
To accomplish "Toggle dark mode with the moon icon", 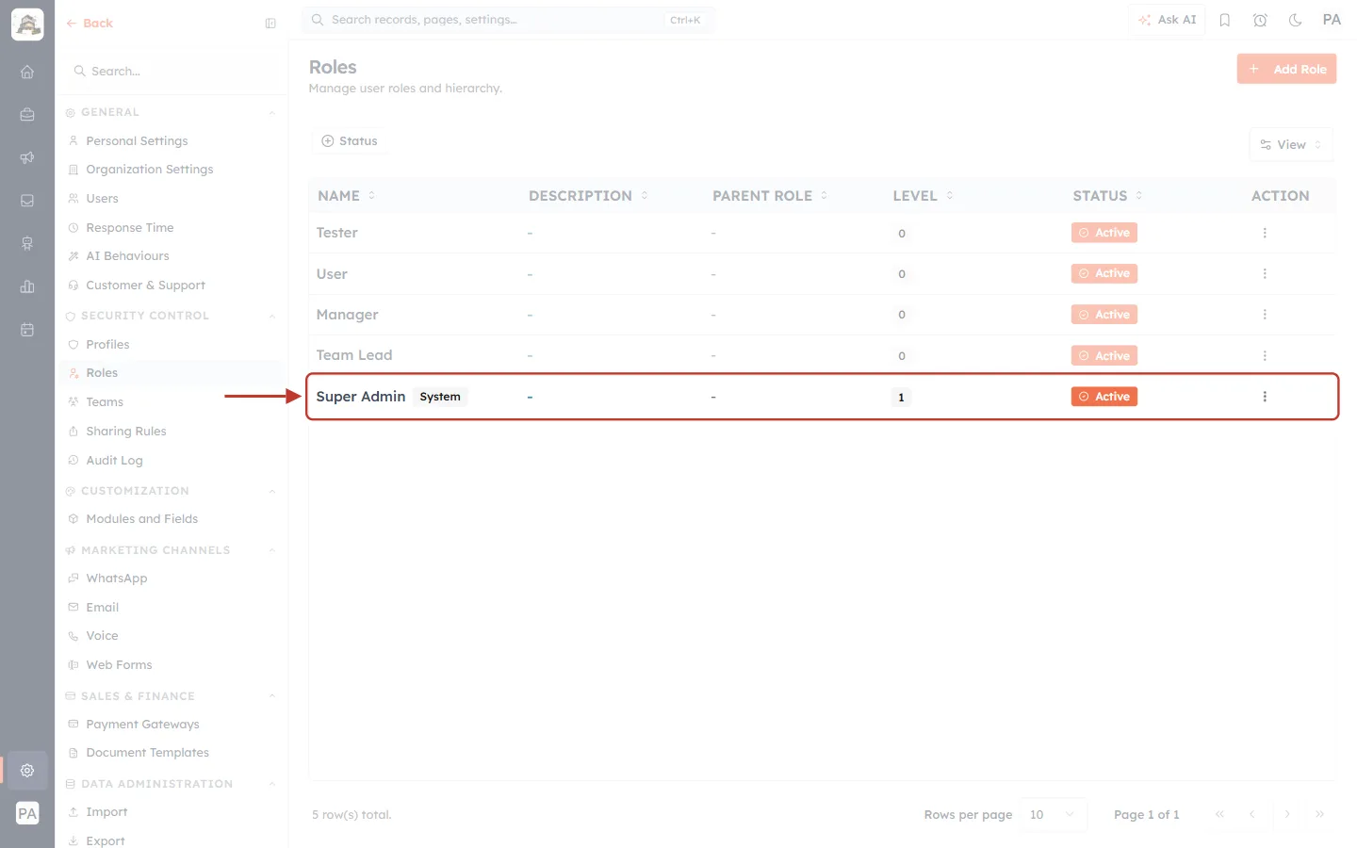I will point(1296,20).
